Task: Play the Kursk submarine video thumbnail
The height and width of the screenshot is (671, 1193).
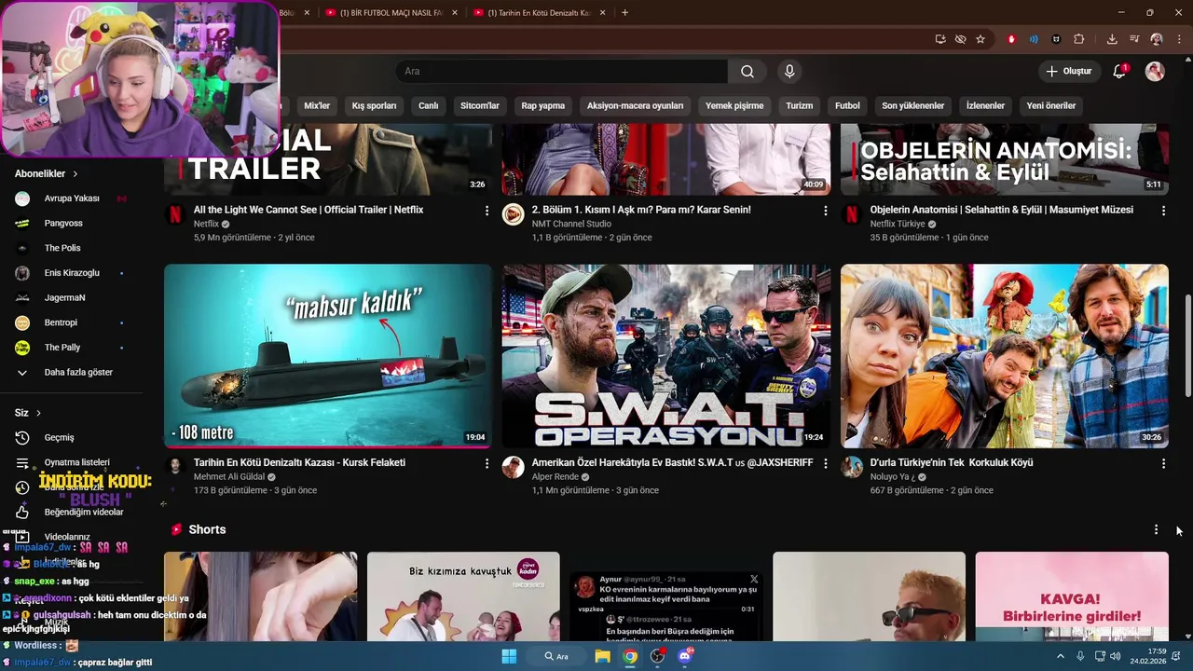Action: click(328, 356)
